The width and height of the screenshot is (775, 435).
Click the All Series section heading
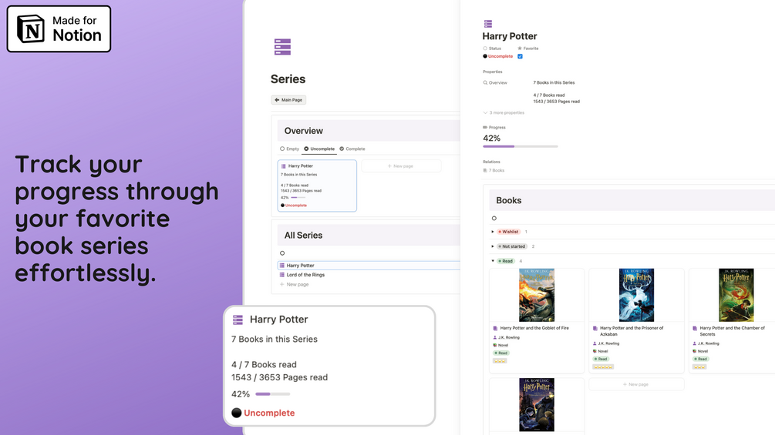point(304,236)
